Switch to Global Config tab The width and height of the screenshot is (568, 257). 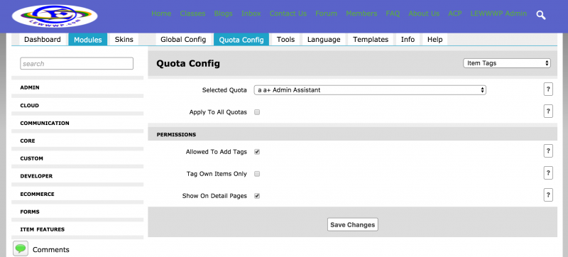tap(183, 40)
